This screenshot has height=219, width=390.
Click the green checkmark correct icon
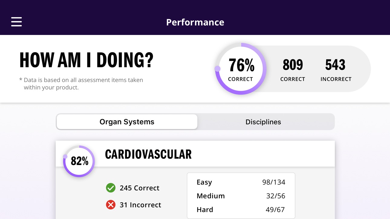point(111,188)
